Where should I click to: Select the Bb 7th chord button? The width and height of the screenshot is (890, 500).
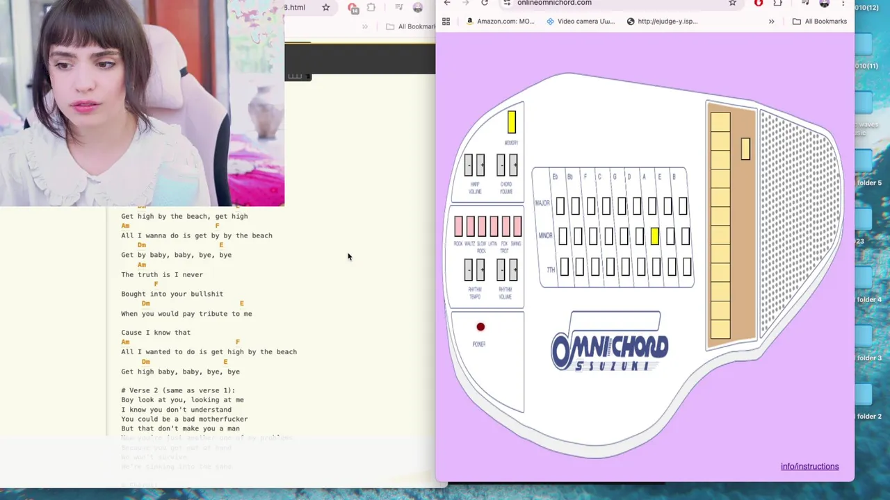(580, 267)
